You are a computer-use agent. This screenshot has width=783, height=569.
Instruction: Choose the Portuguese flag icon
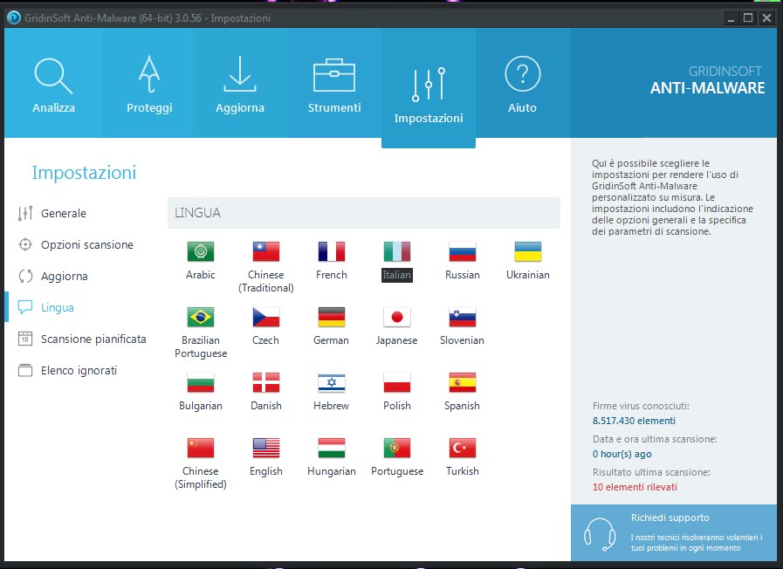[397, 448]
